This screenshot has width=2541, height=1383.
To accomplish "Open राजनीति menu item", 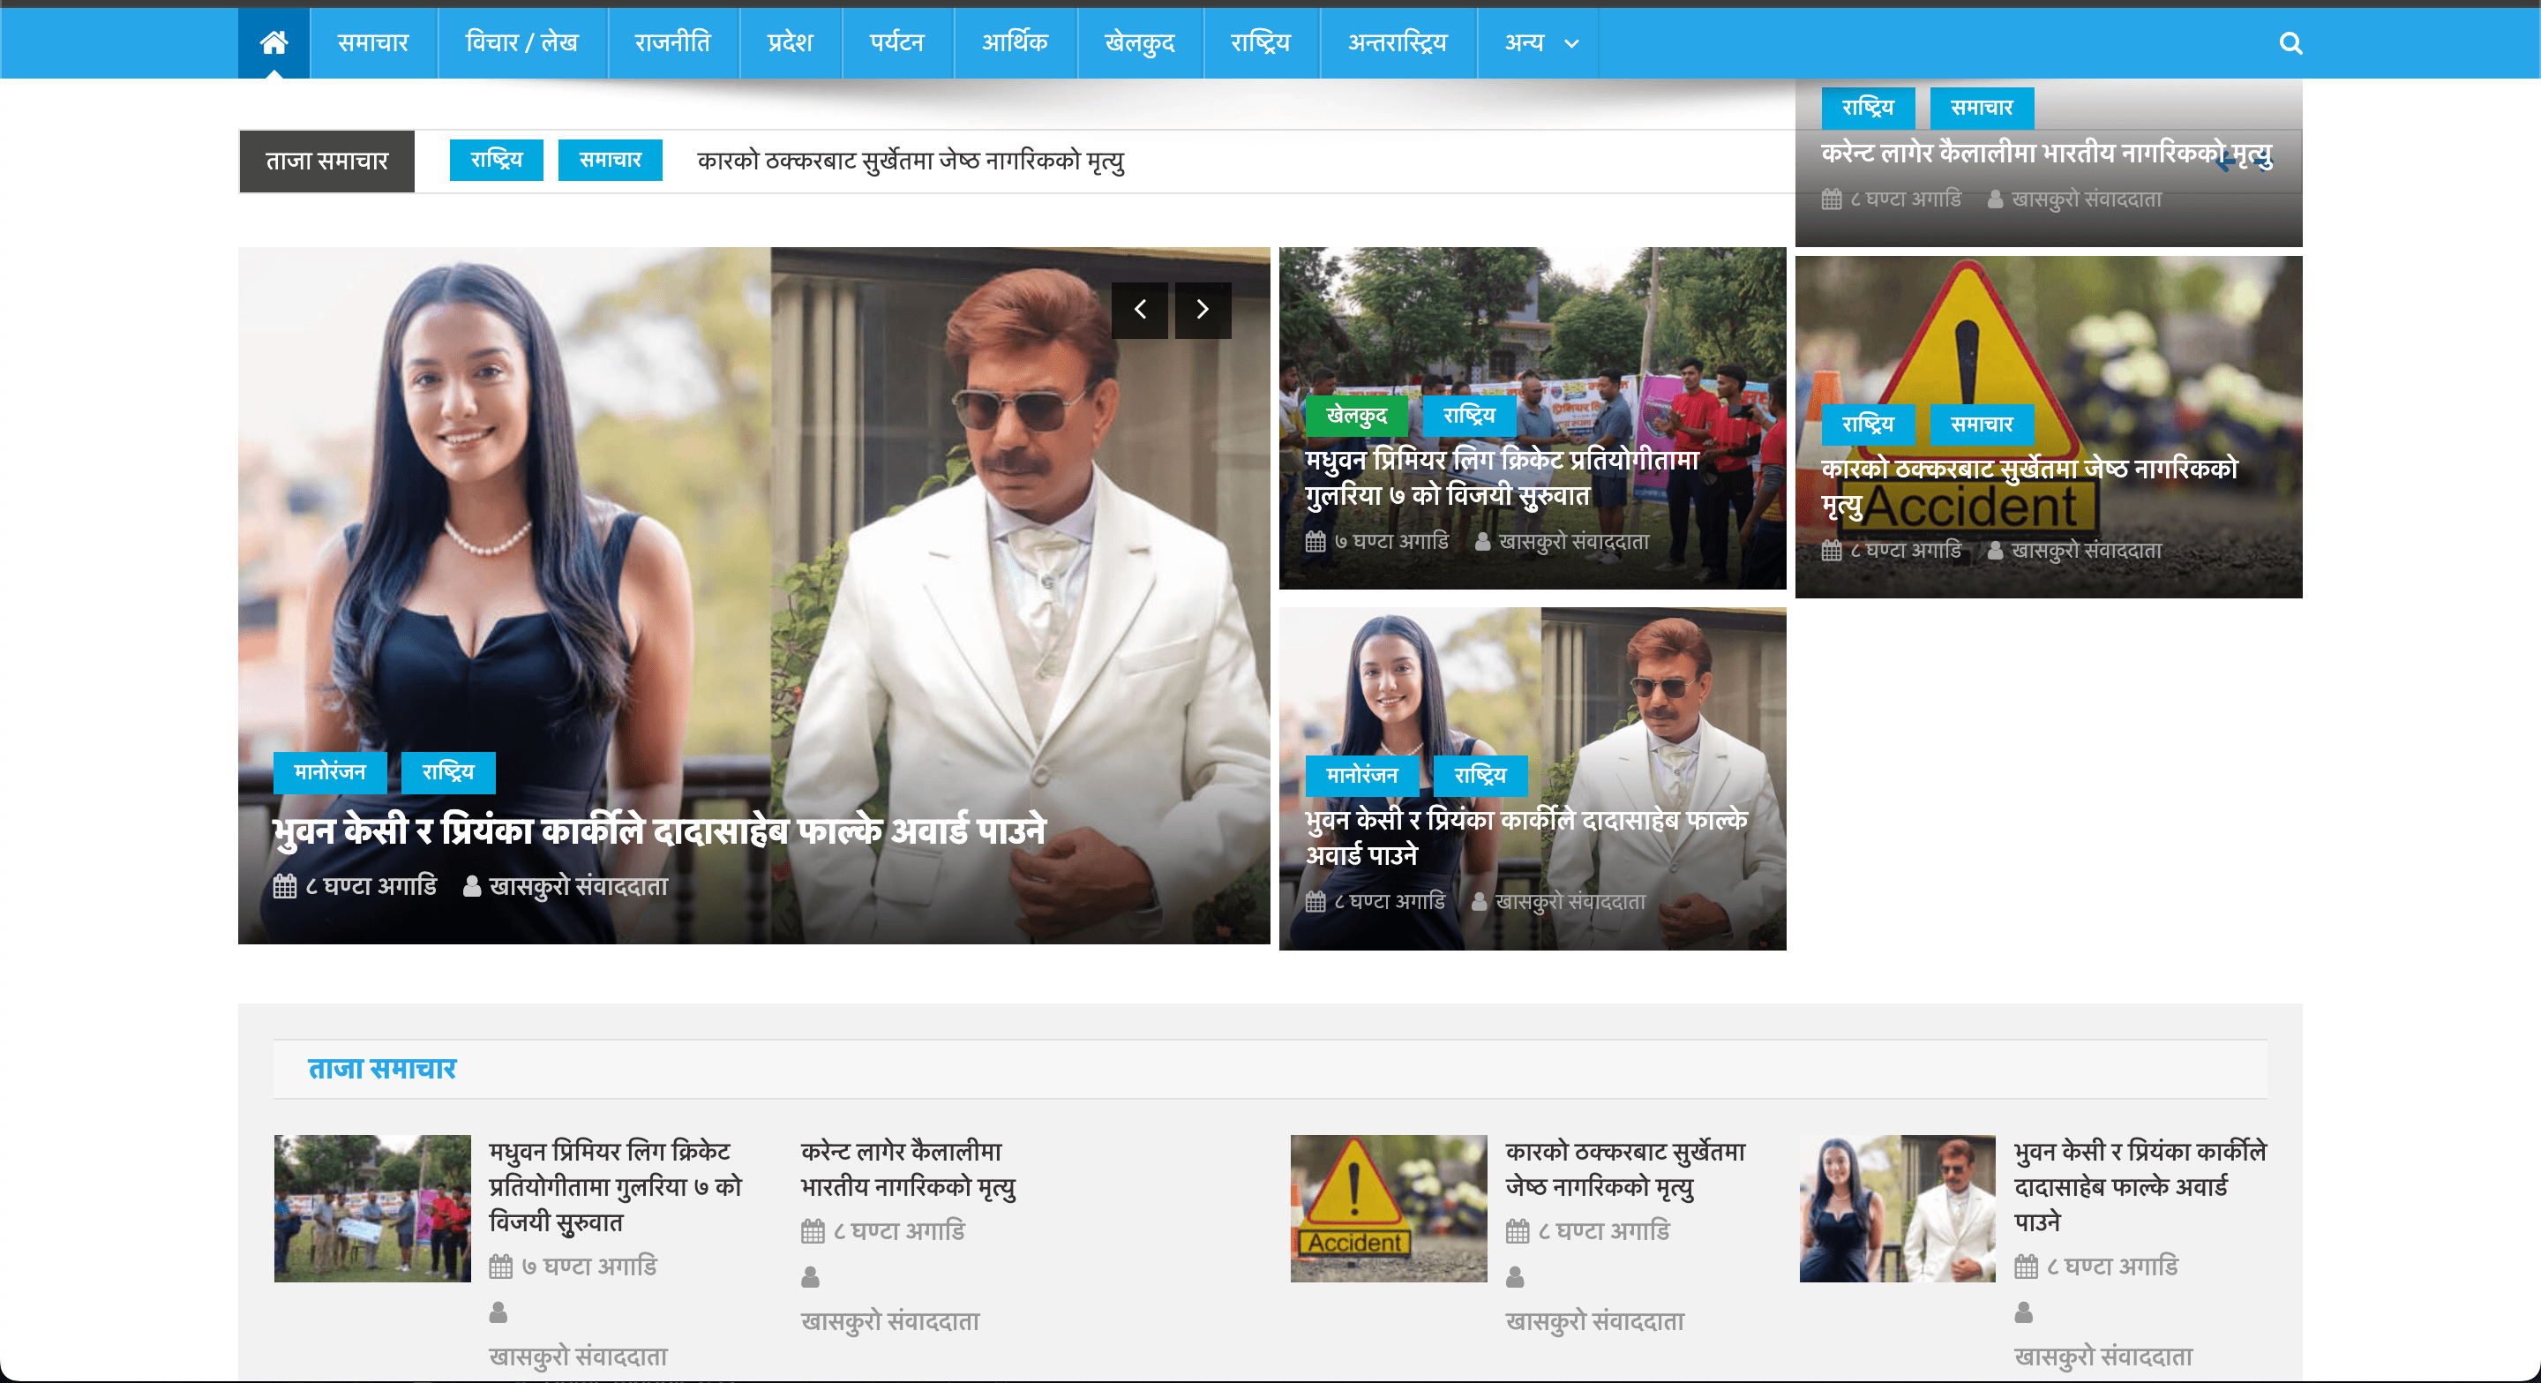I will [x=672, y=43].
